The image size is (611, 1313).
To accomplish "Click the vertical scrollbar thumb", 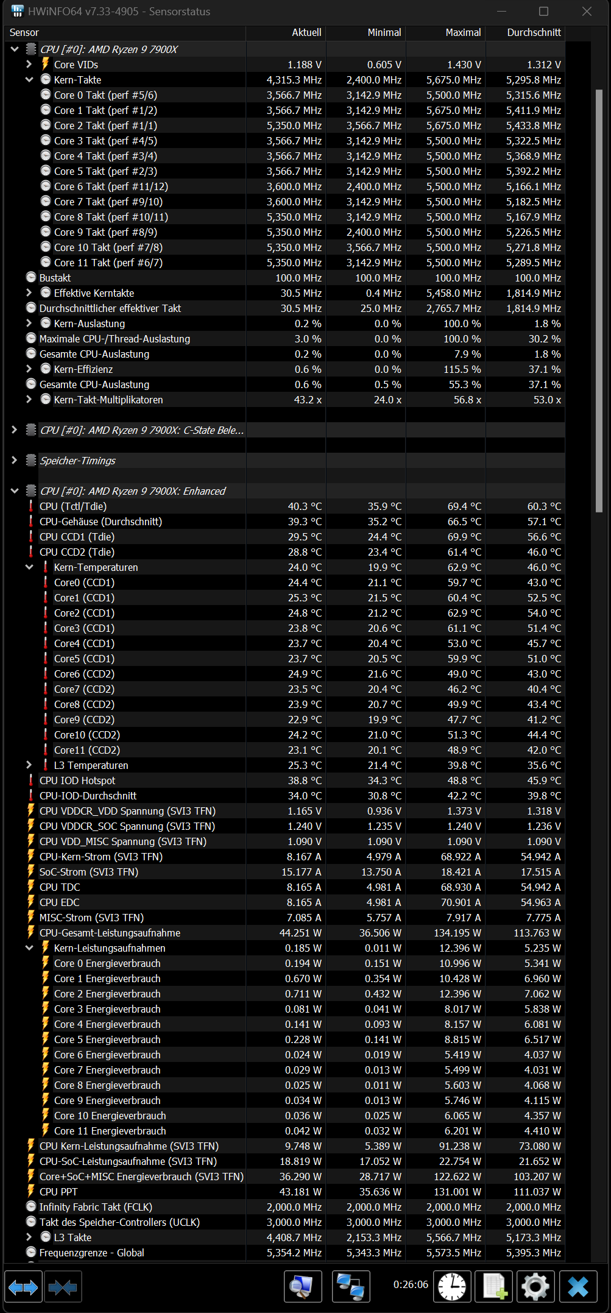I will [598, 302].
